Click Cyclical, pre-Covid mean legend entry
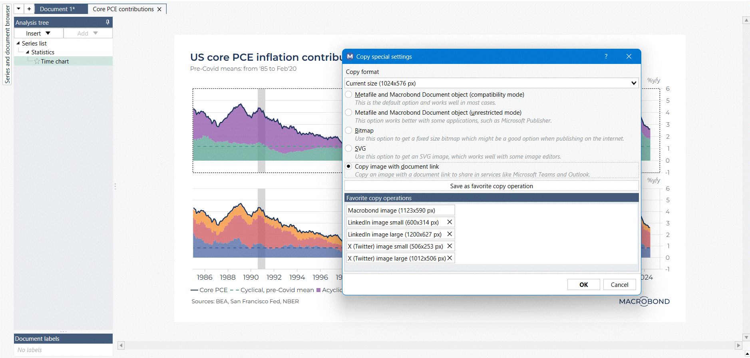This screenshot has height=358, width=750. (x=272, y=290)
